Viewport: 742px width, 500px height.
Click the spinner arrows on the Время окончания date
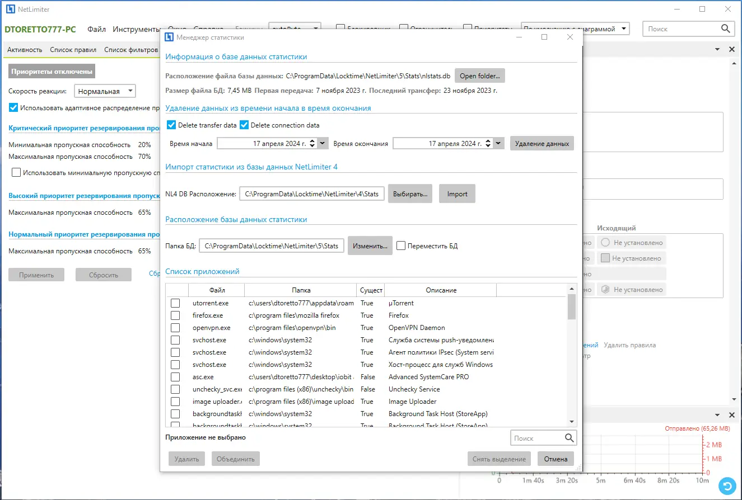pyautogui.click(x=489, y=144)
